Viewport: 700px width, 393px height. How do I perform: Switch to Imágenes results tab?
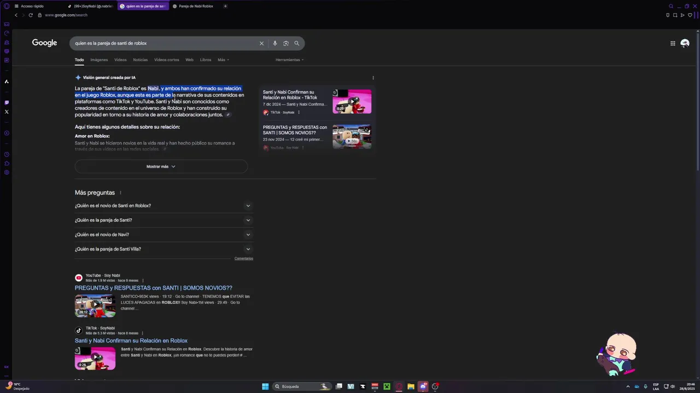click(x=99, y=59)
